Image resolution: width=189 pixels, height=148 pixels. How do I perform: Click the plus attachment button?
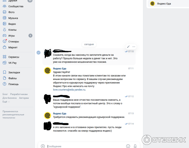pos(43,146)
